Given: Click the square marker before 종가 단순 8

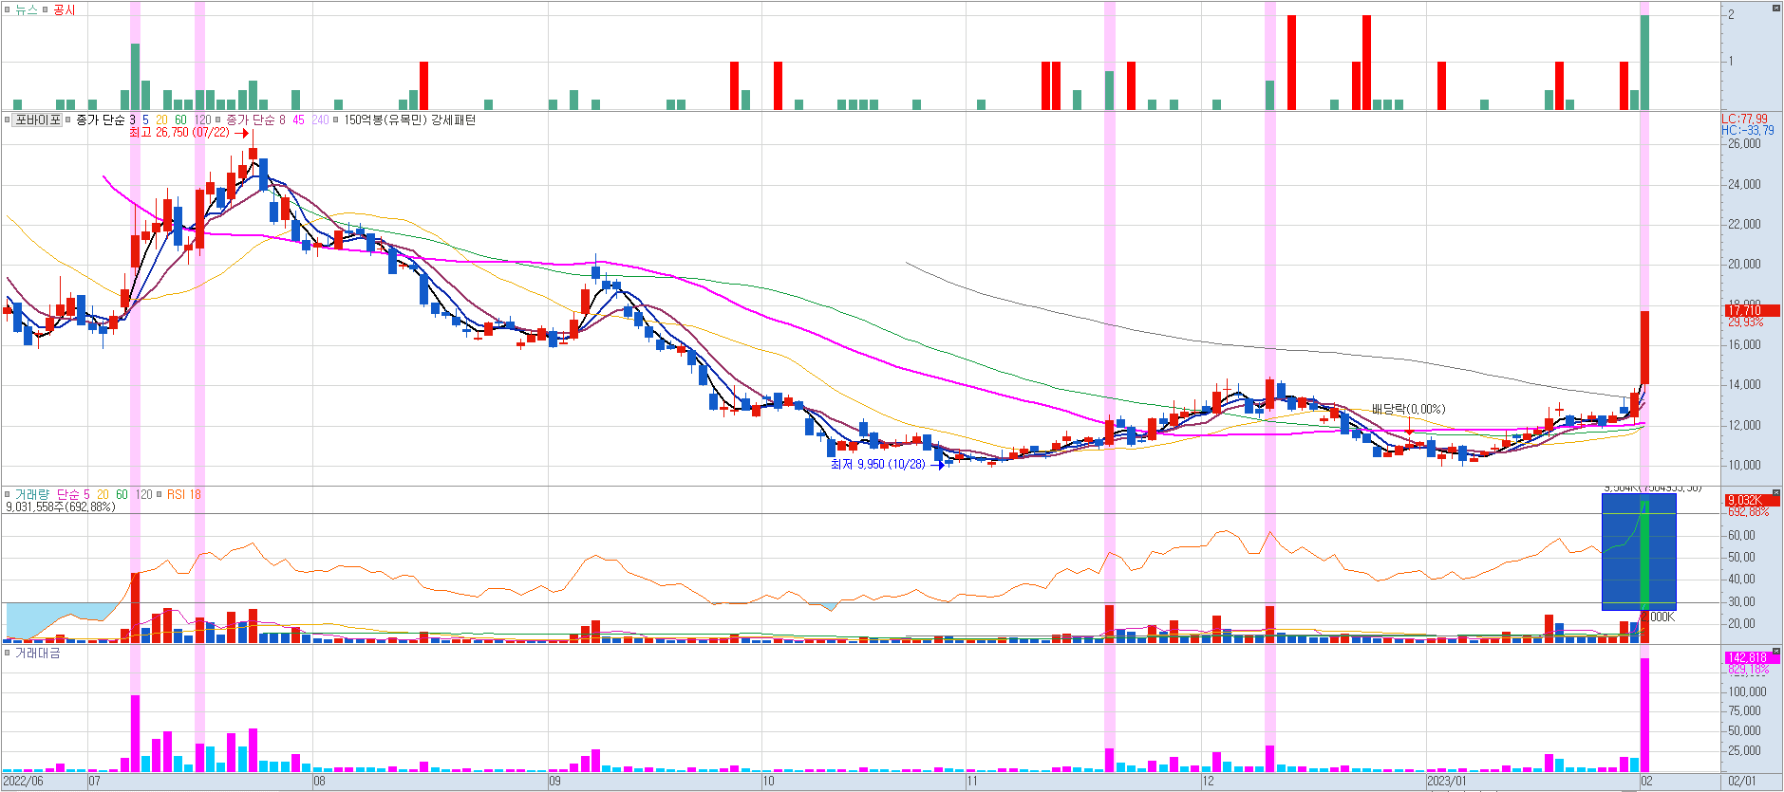Looking at the screenshot, I should click(x=218, y=120).
